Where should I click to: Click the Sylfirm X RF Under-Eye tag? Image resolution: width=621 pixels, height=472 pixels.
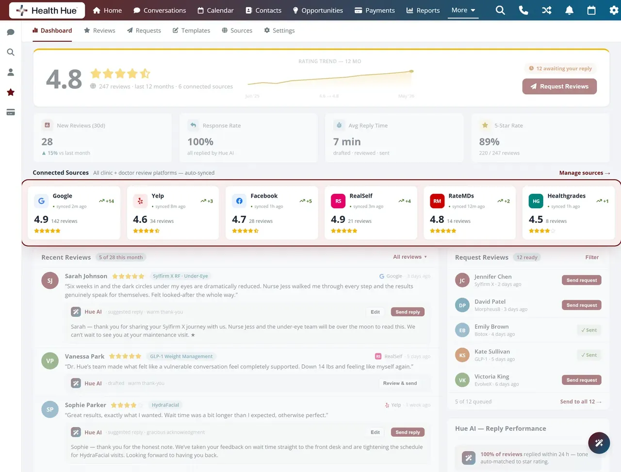[x=180, y=276]
